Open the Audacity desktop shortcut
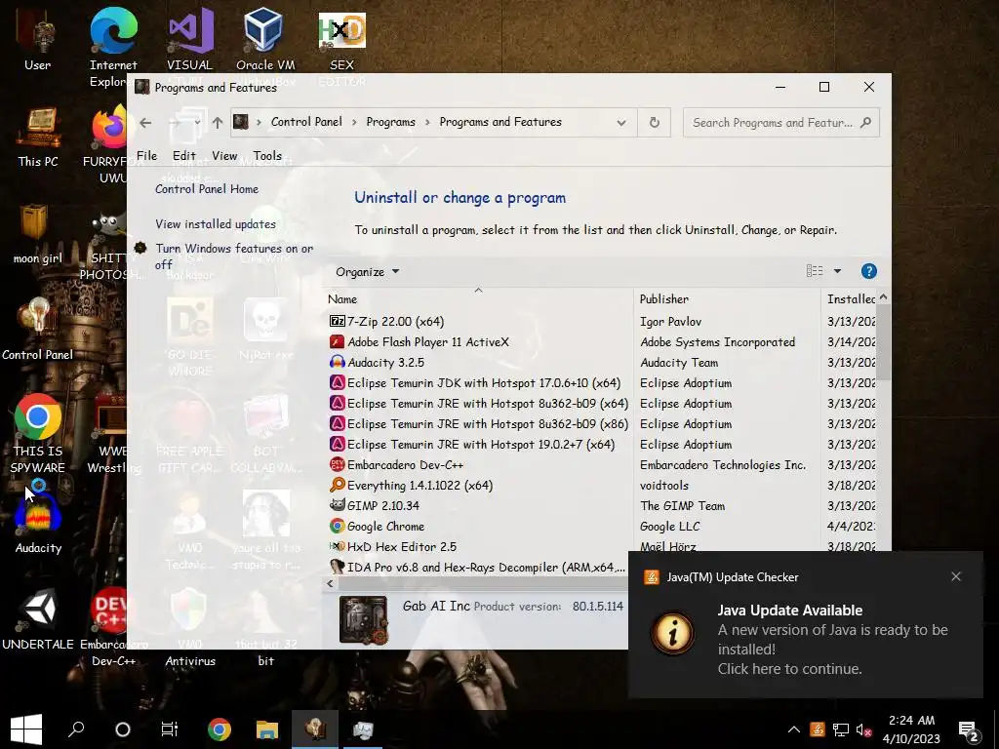The width and height of the screenshot is (999, 749). click(38, 523)
